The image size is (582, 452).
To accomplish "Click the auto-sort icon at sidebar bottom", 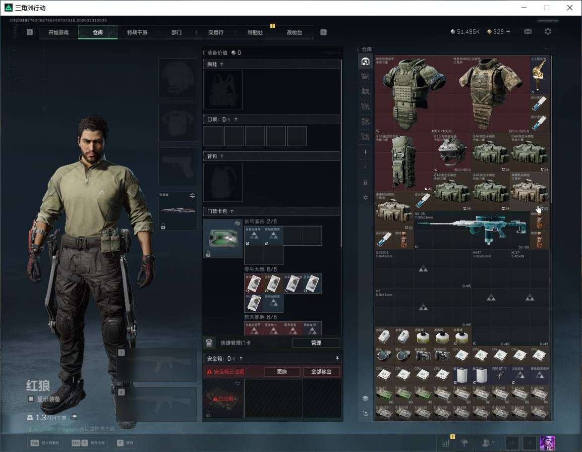I will click(x=365, y=414).
